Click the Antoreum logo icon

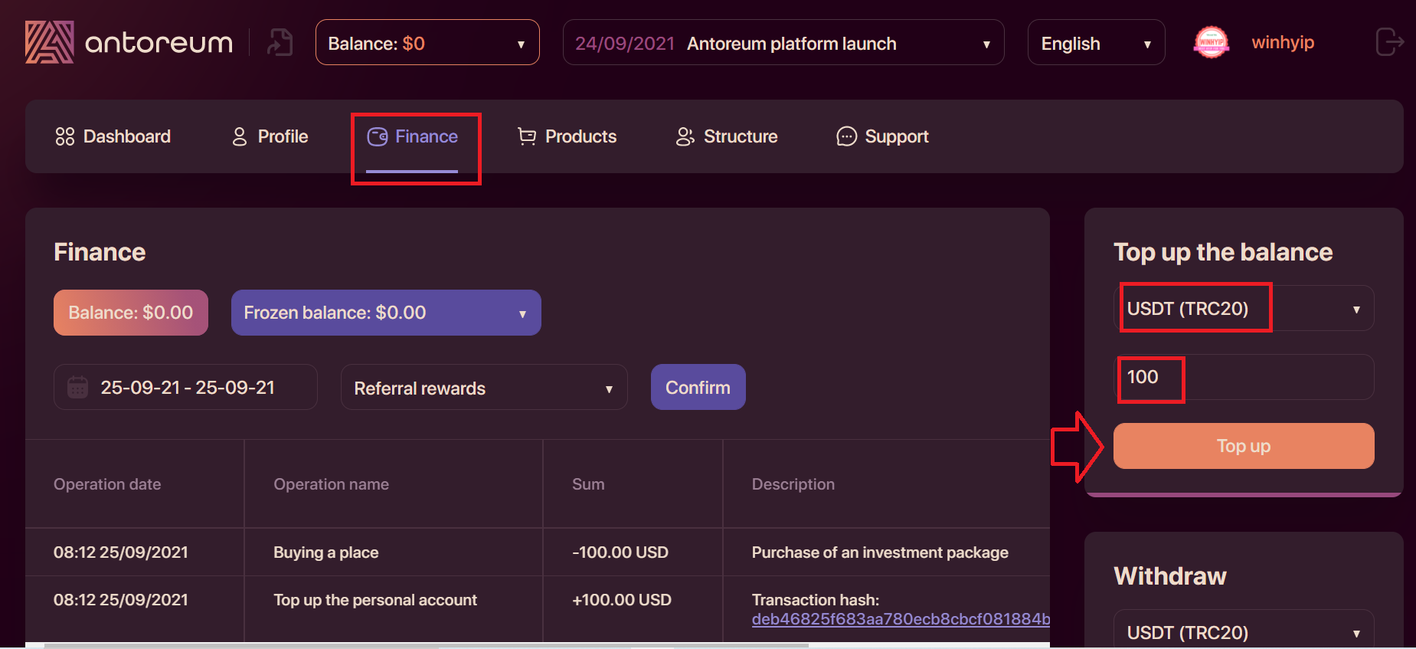pyautogui.click(x=50, y=42)
